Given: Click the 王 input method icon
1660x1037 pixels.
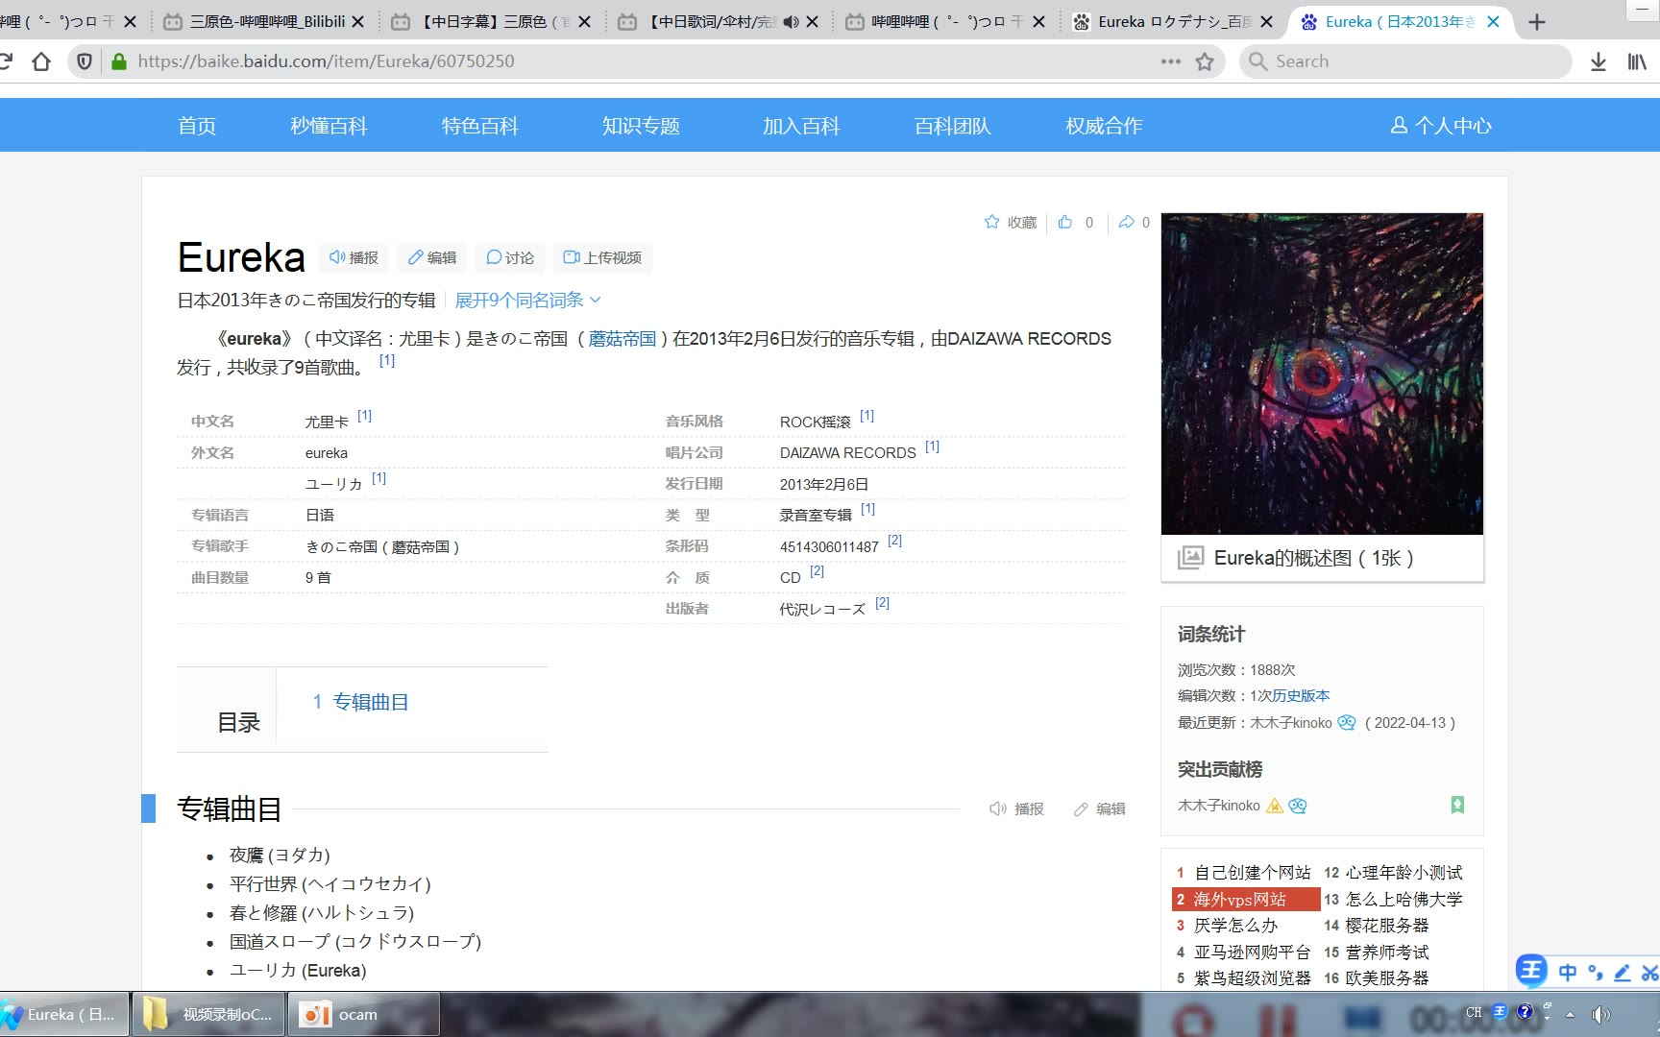Looking at the screenshot, I should tap(1531, 971).
